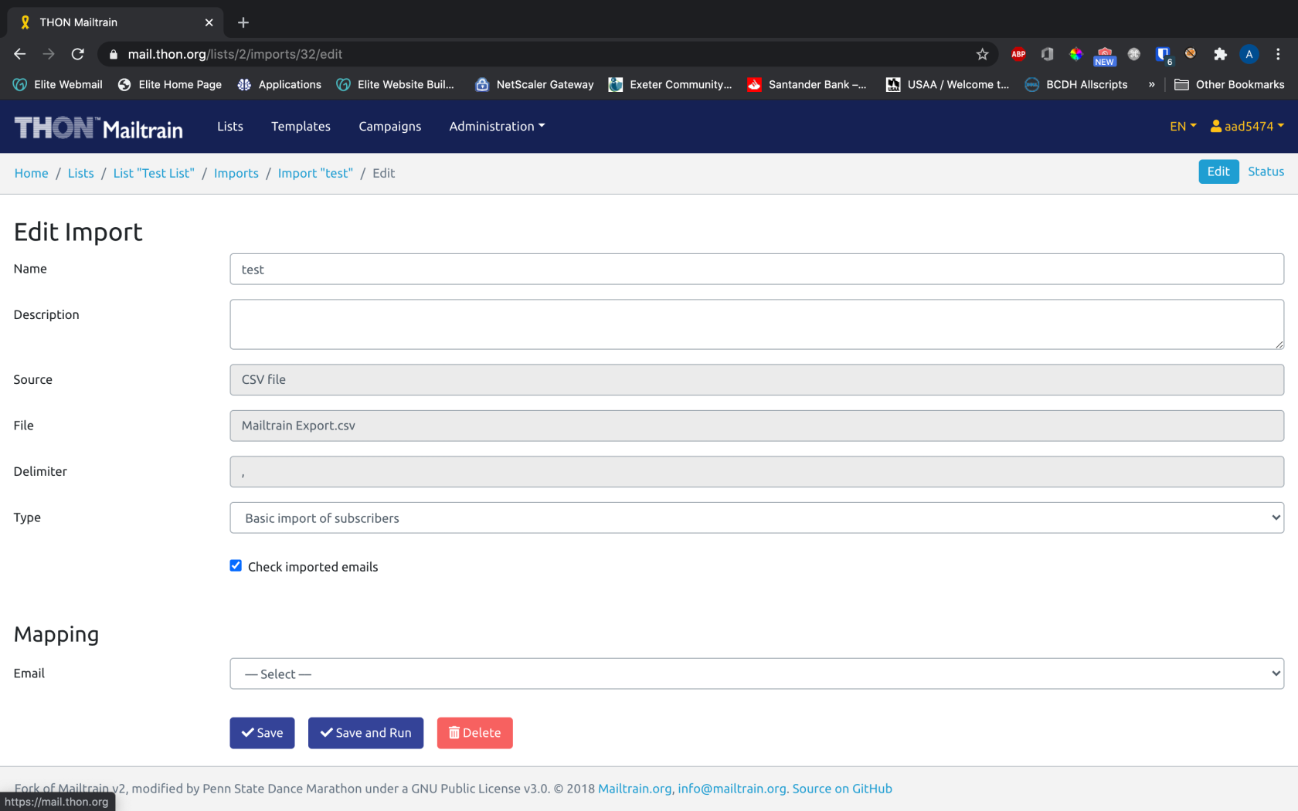The image size is (1298, 811).
Task: Click into the Description text area
Action: 756,324
